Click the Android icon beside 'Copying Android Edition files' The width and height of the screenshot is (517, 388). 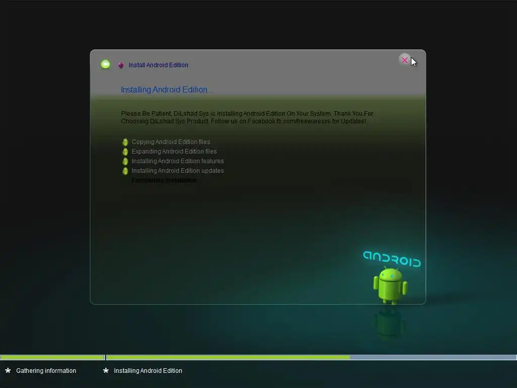(125, 142)
